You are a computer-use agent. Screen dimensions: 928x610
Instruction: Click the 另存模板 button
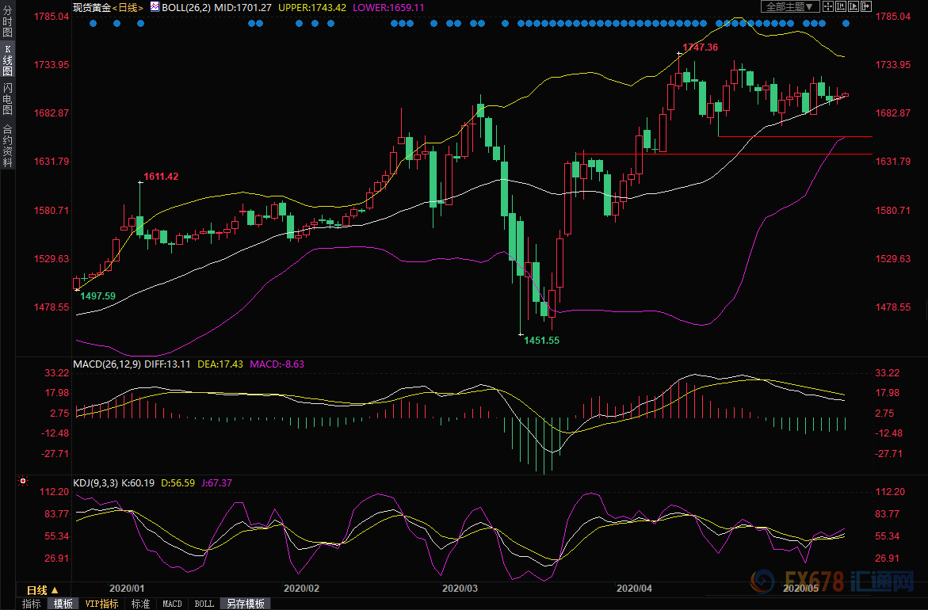(x=246, y=604)
